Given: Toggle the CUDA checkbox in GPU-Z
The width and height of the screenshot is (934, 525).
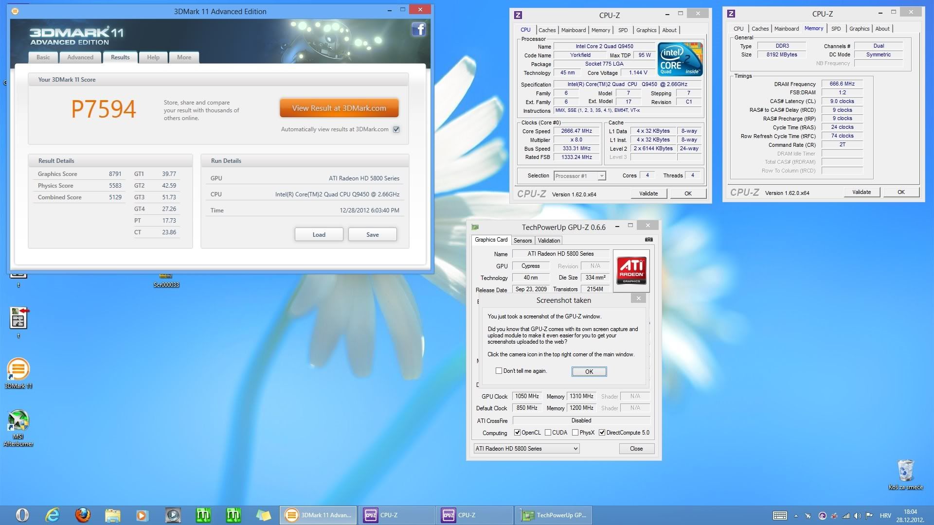Looking at the screenshot, I should pos(548,433).
